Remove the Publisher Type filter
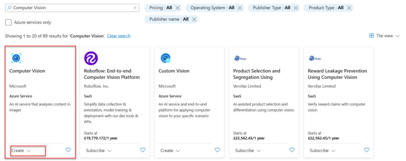Viewport: 406px width, 161px height. pos(295,8)
